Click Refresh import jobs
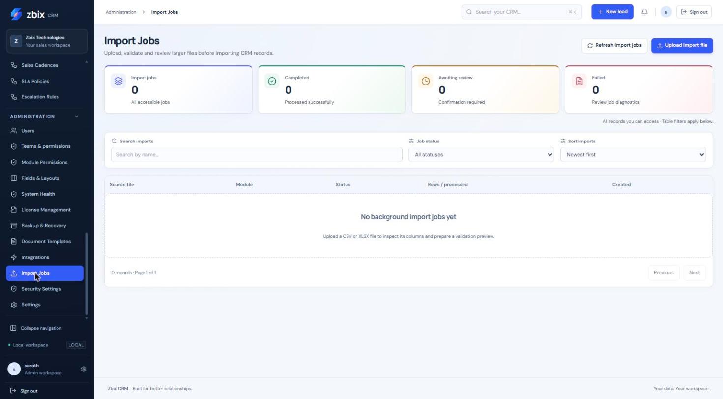The width and height of the screenshot is (723, 399). [614, 45]
